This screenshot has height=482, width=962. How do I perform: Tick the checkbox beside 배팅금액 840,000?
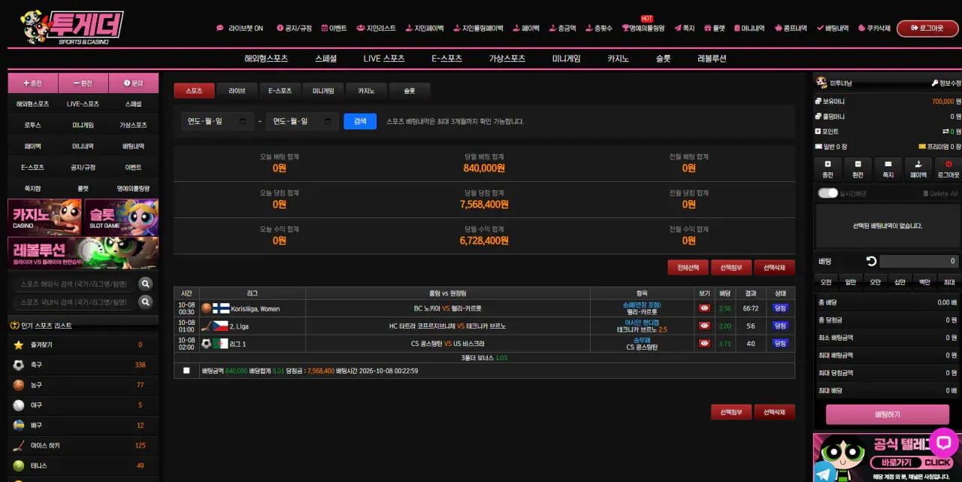pyautogui.click(x=186, y=371)
